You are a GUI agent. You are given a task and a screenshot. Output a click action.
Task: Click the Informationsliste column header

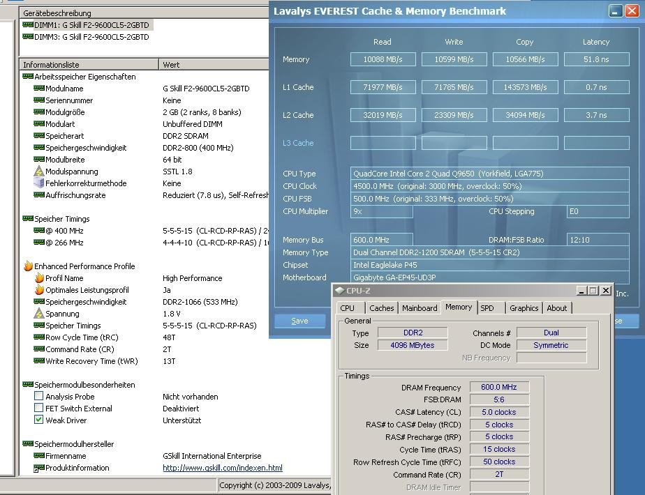tap(89, 65)
